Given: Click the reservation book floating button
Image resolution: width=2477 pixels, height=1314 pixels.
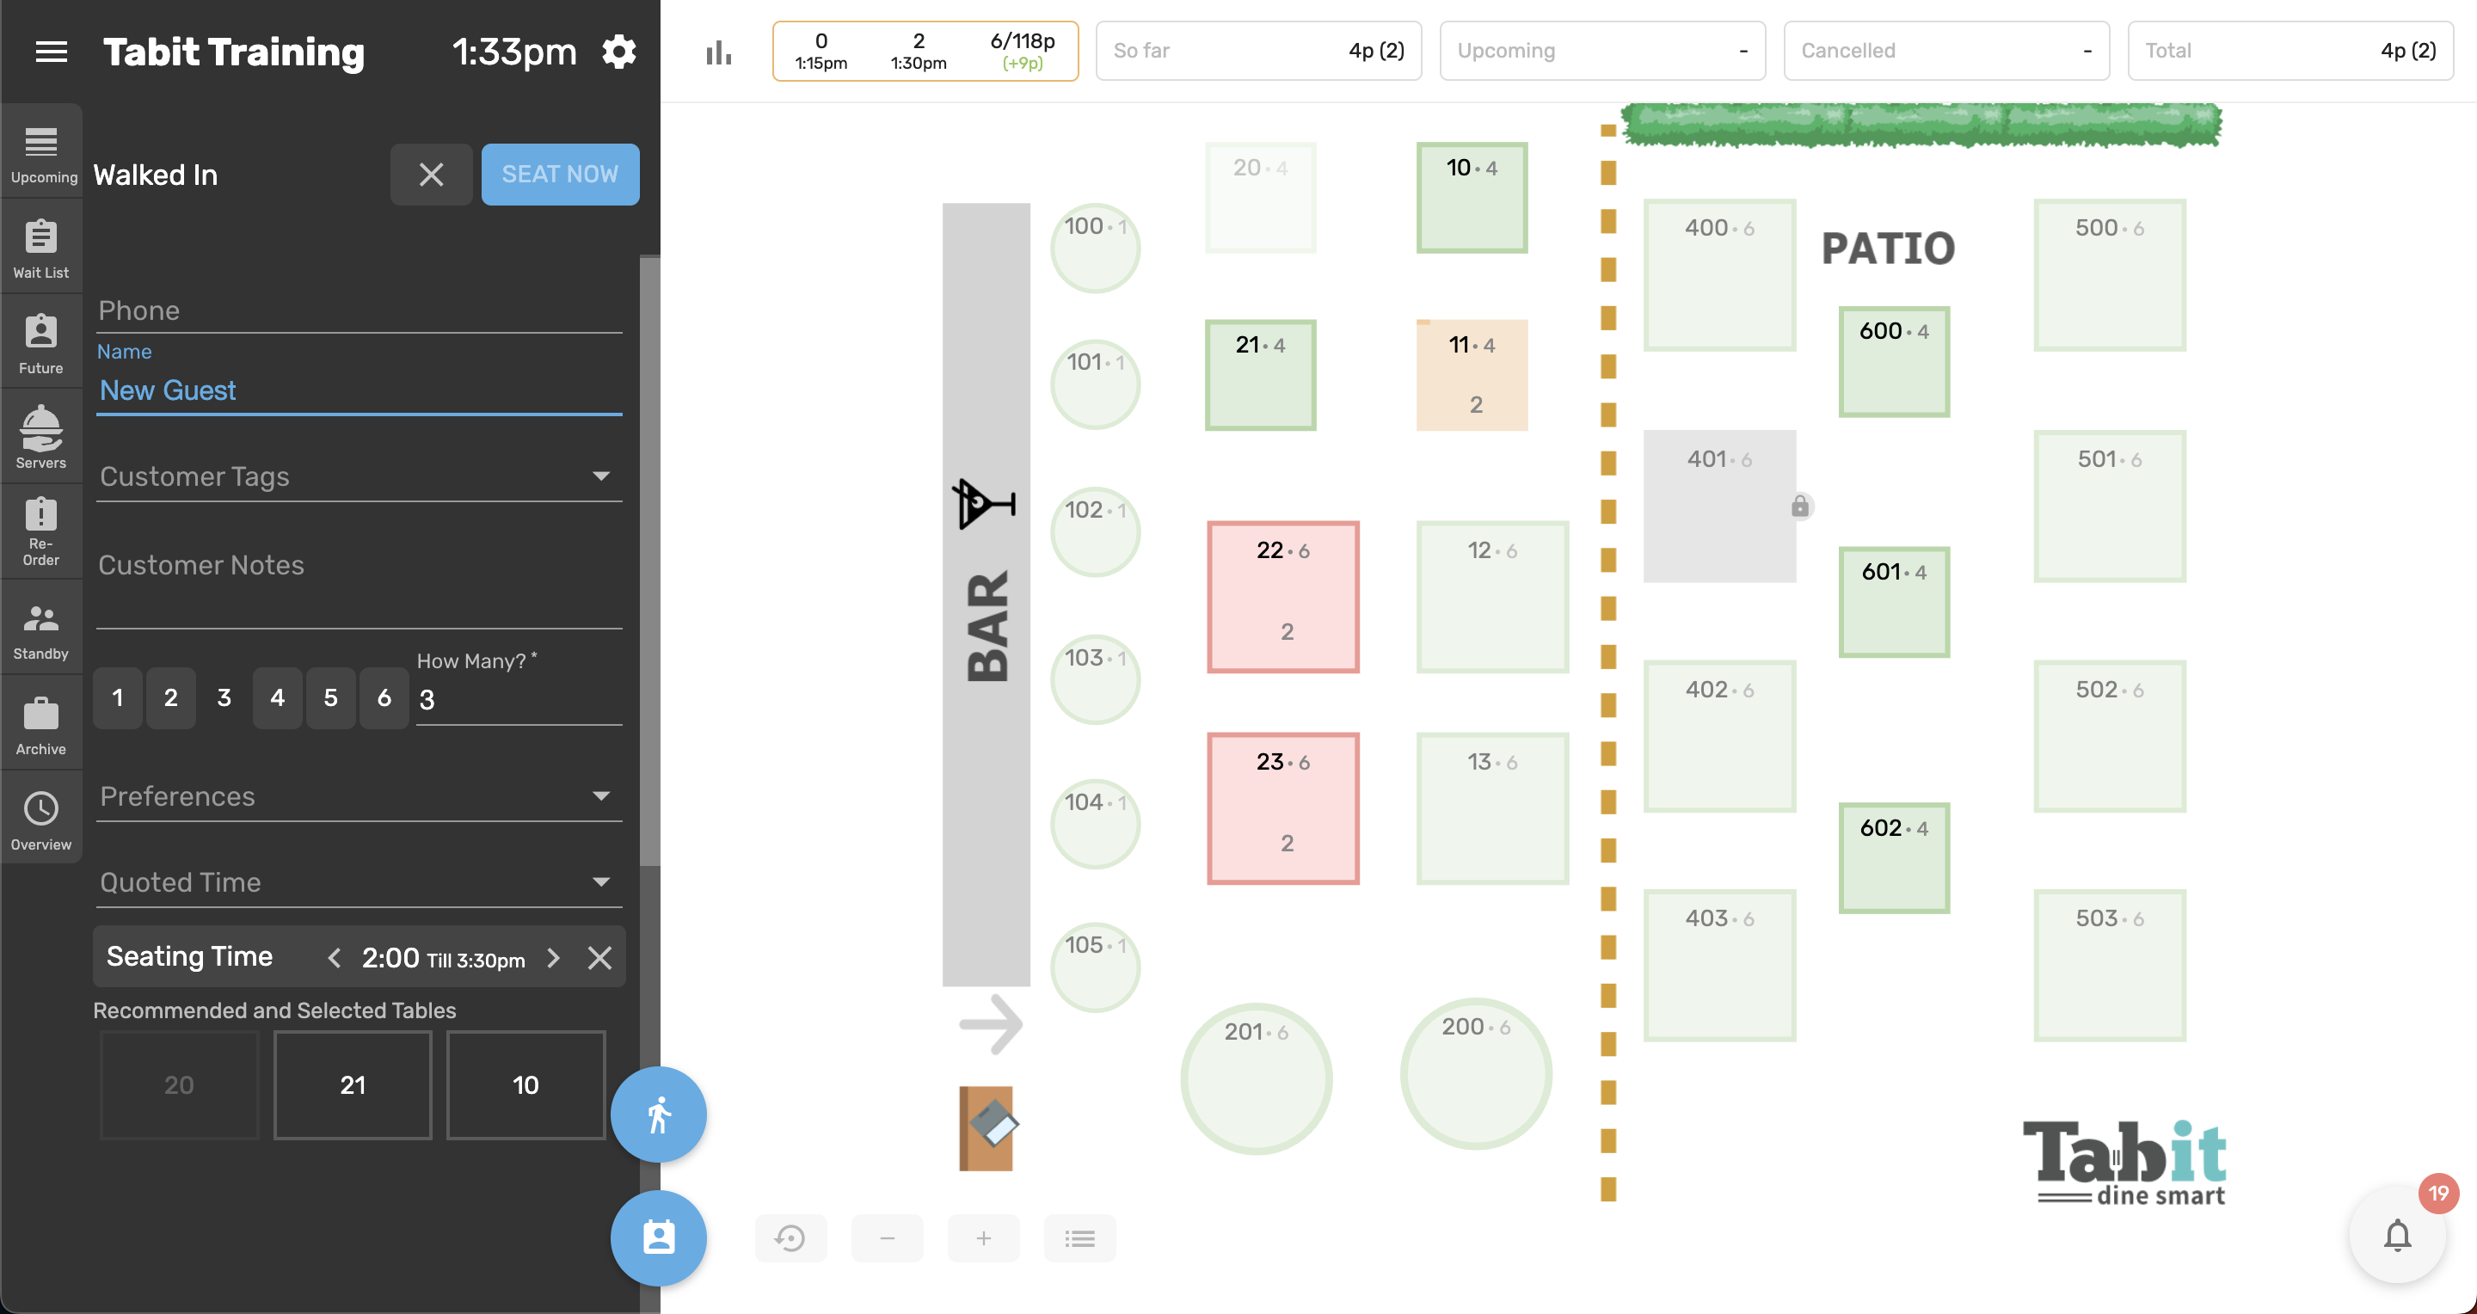Looking at the screenshot, I should pos(659,1238).
